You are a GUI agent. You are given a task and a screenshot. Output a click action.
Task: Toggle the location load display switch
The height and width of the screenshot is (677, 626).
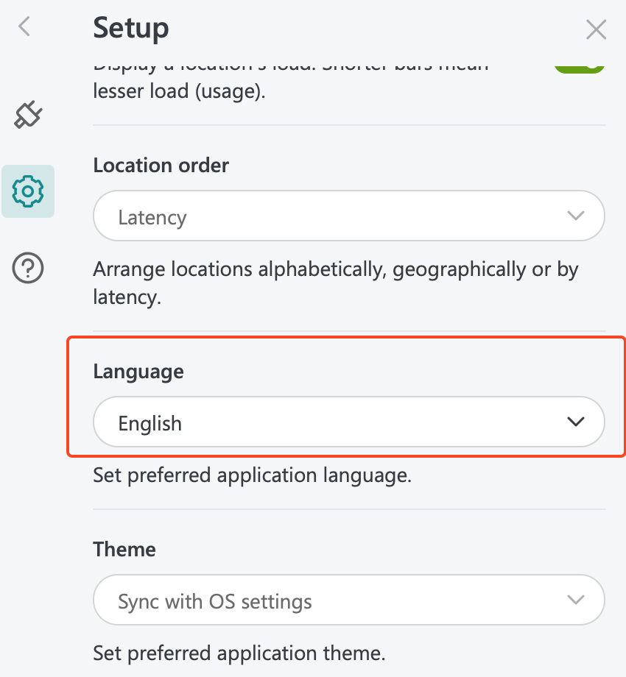[x=580, y=66]
